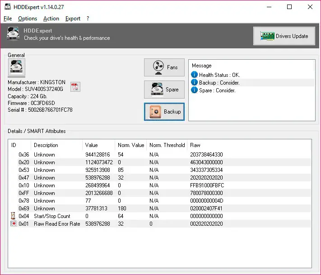Open the Options menu
321x275 pixels.
[28, 19]
